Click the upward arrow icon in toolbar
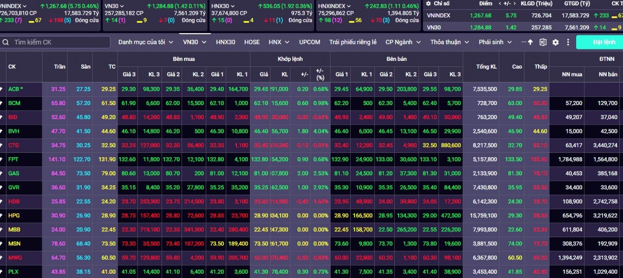The image size is (623, 278). [530, 42]
